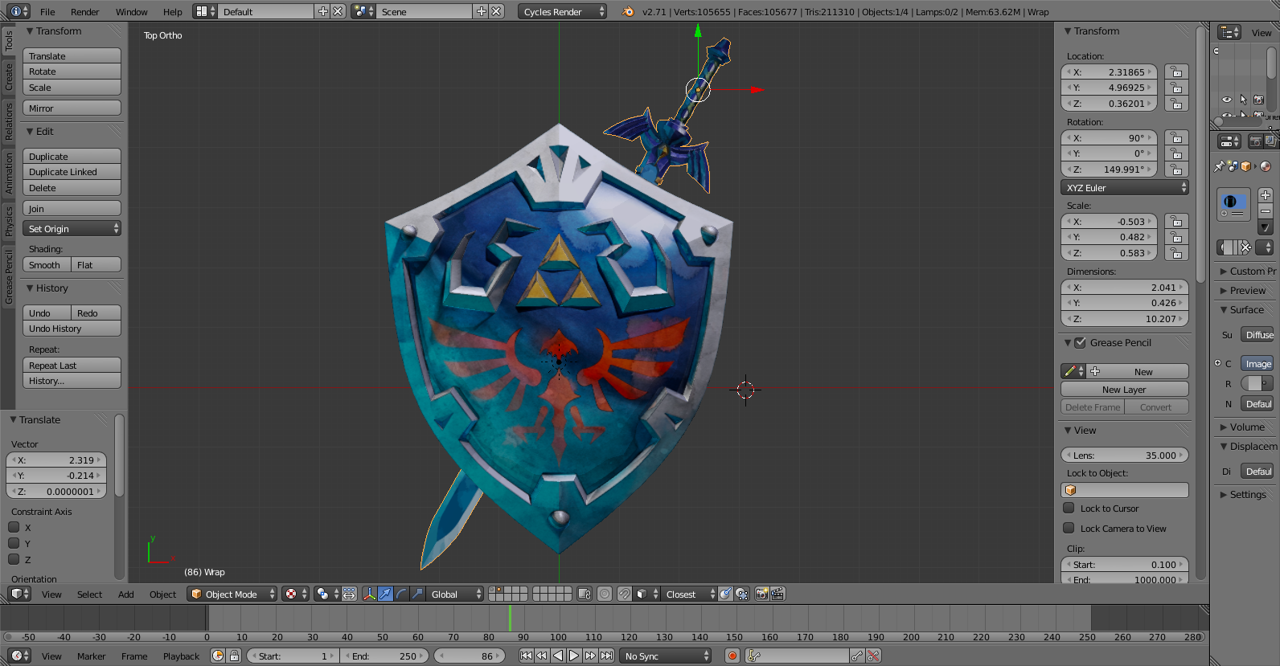1280x666 pixels.
Task: Toggle the Z constraint axis checkbox
Action: point(14,560)
